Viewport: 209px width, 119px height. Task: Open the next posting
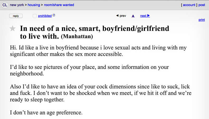(x=145, y=16)
